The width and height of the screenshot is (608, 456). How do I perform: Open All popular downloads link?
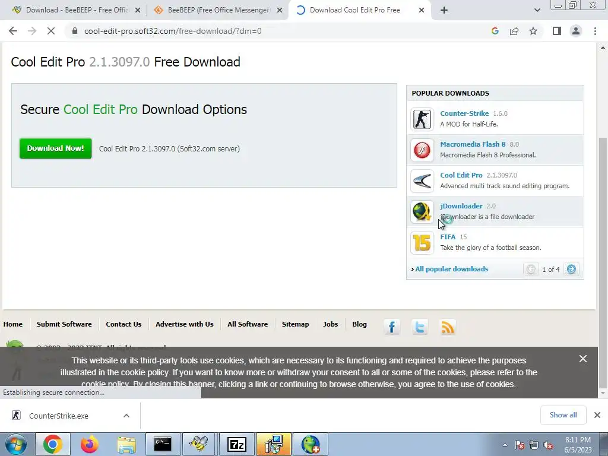pyautogui.click(x=451, y=269)
